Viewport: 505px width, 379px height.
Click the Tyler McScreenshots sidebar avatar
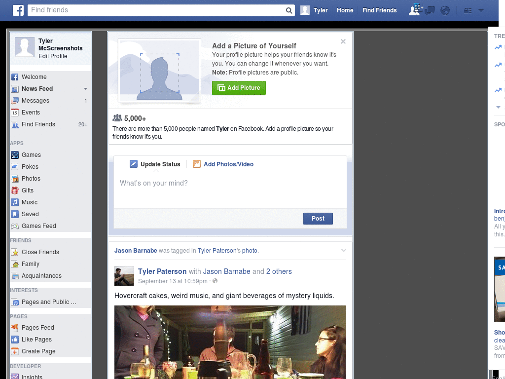tap(25, 47)
